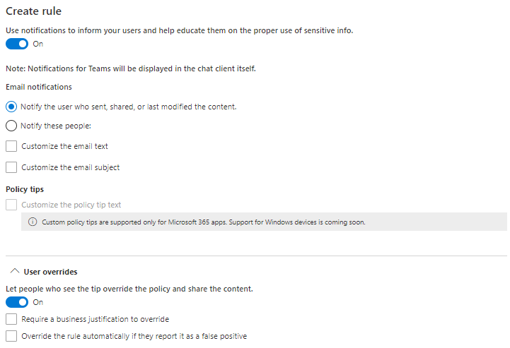Check the "Customize the email text" checkbox
Image resolution: width=510 pixels, height=348 pixels.
pos(11,147)
